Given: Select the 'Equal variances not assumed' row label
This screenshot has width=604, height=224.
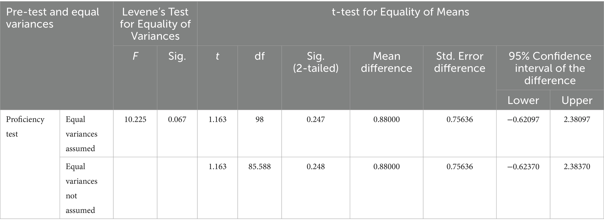Looking at the screenshot, I should pos(81,188).
